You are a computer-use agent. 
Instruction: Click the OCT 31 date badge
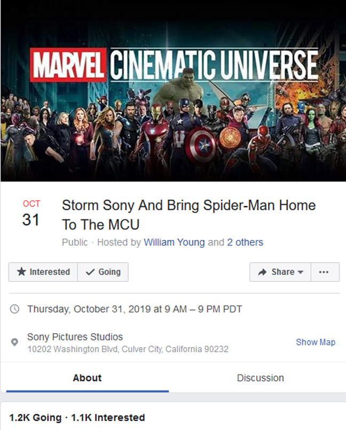tap(32, 211)
